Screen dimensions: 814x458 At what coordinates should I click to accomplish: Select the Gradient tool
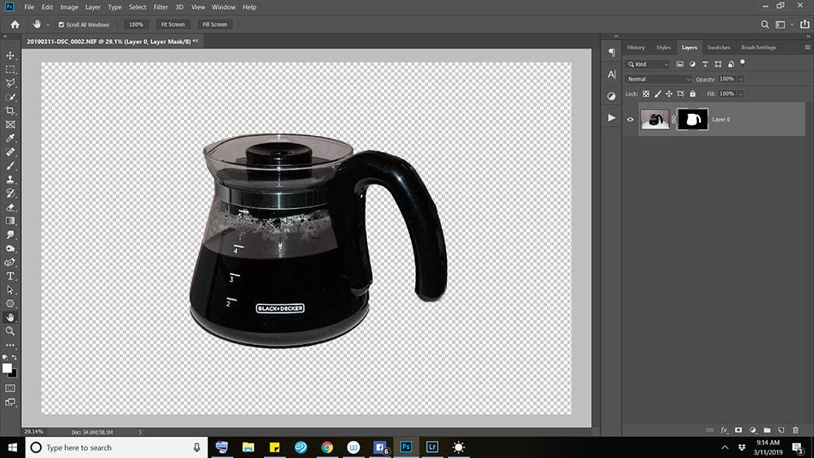(10, 221)
